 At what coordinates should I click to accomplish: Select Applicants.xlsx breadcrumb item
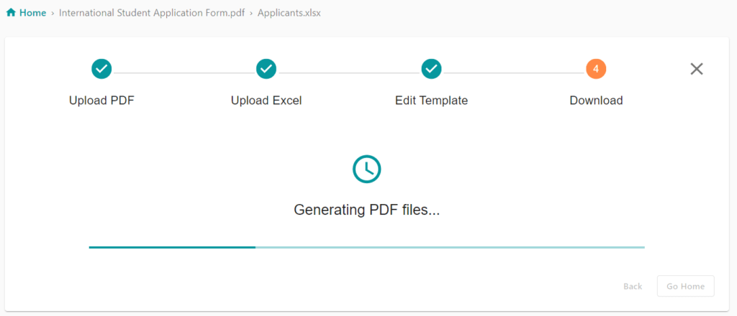[289, 13]
